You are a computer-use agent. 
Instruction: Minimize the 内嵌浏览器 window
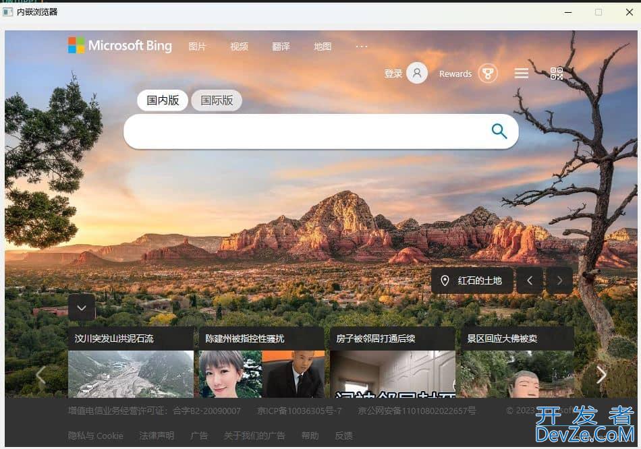568,12
